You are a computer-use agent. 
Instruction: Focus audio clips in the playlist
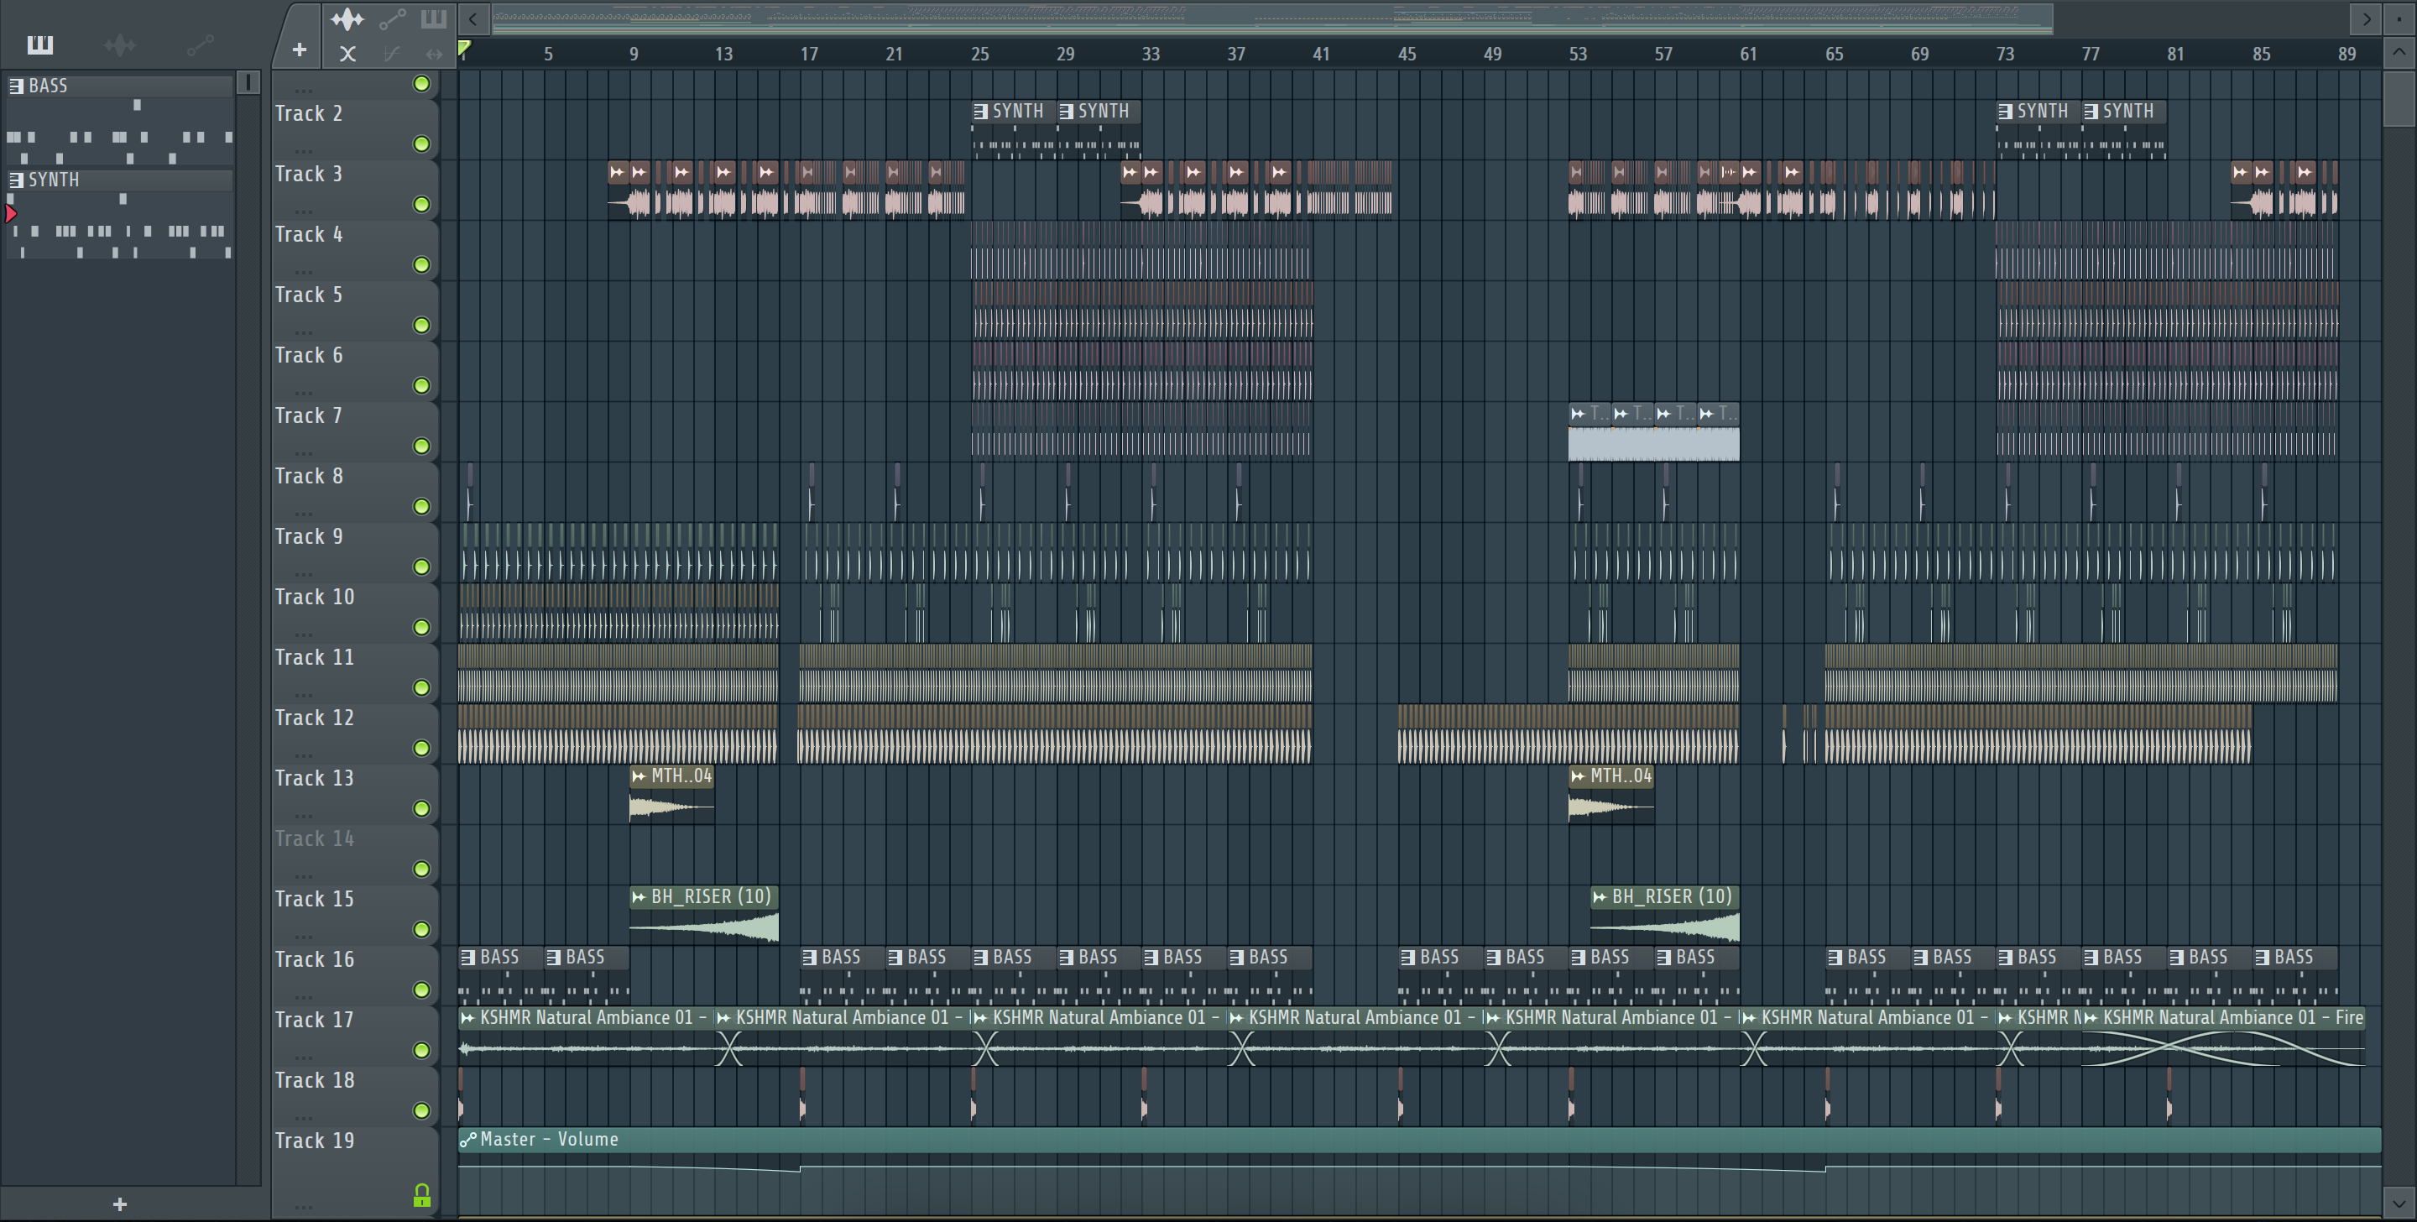tap(347, 18)
